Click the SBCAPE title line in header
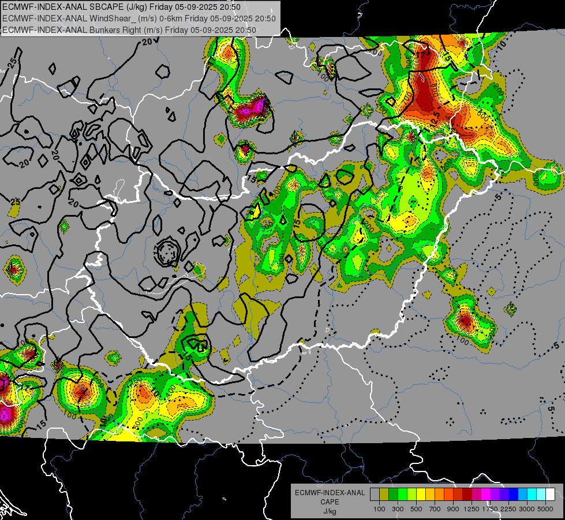The height and width of the screenshot is (520, 565). 121,7
